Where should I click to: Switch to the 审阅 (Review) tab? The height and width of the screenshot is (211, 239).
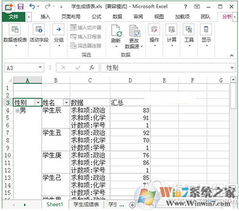[x=138, y=16]
